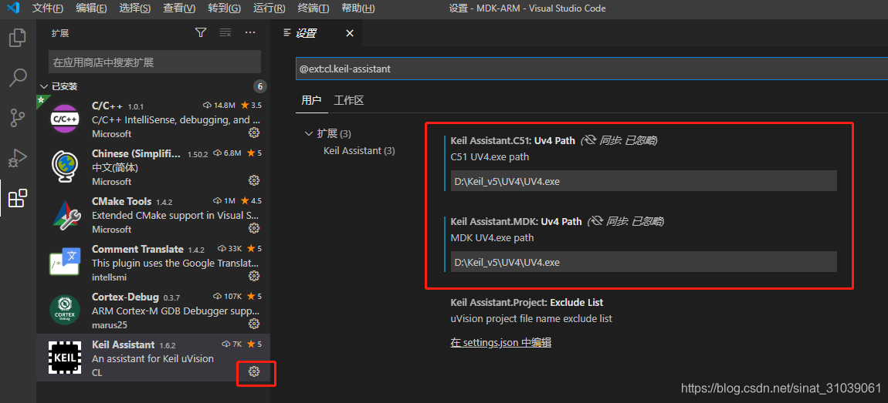Click the 14.8M download count
Image resolution: width=888 pixels, height=403 pixels.
(x=220, y=105)
